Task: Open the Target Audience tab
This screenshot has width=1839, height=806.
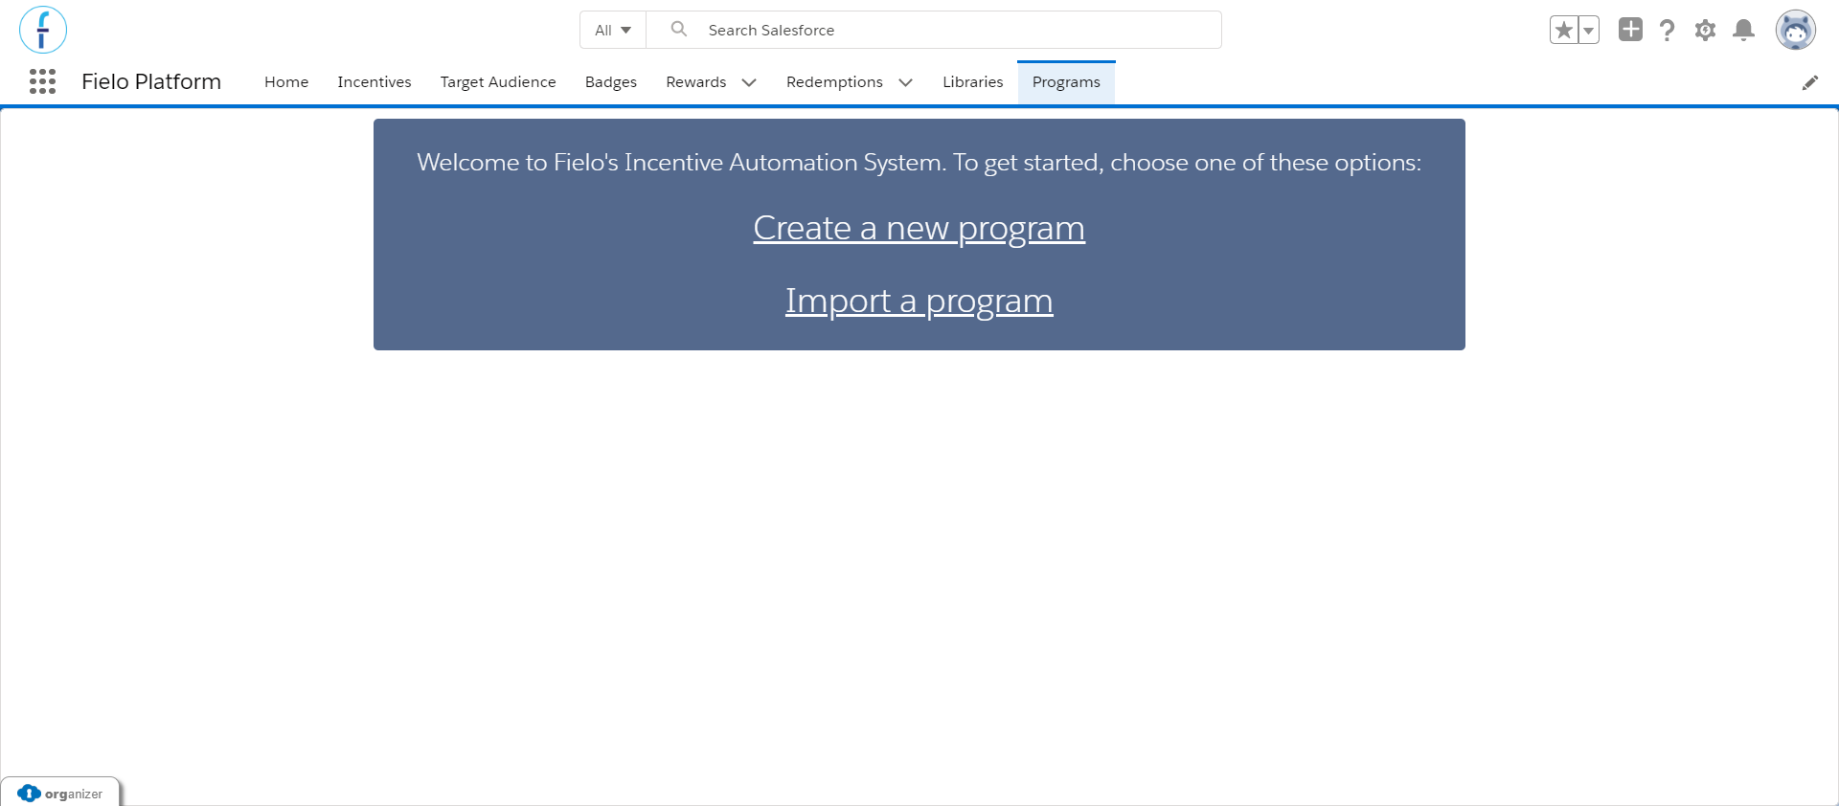Action: click(498, 82)
